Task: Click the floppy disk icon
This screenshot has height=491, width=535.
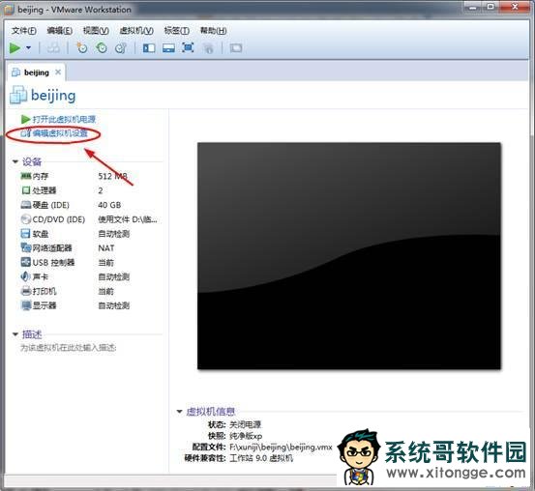Action: click(x=26, y=234)
